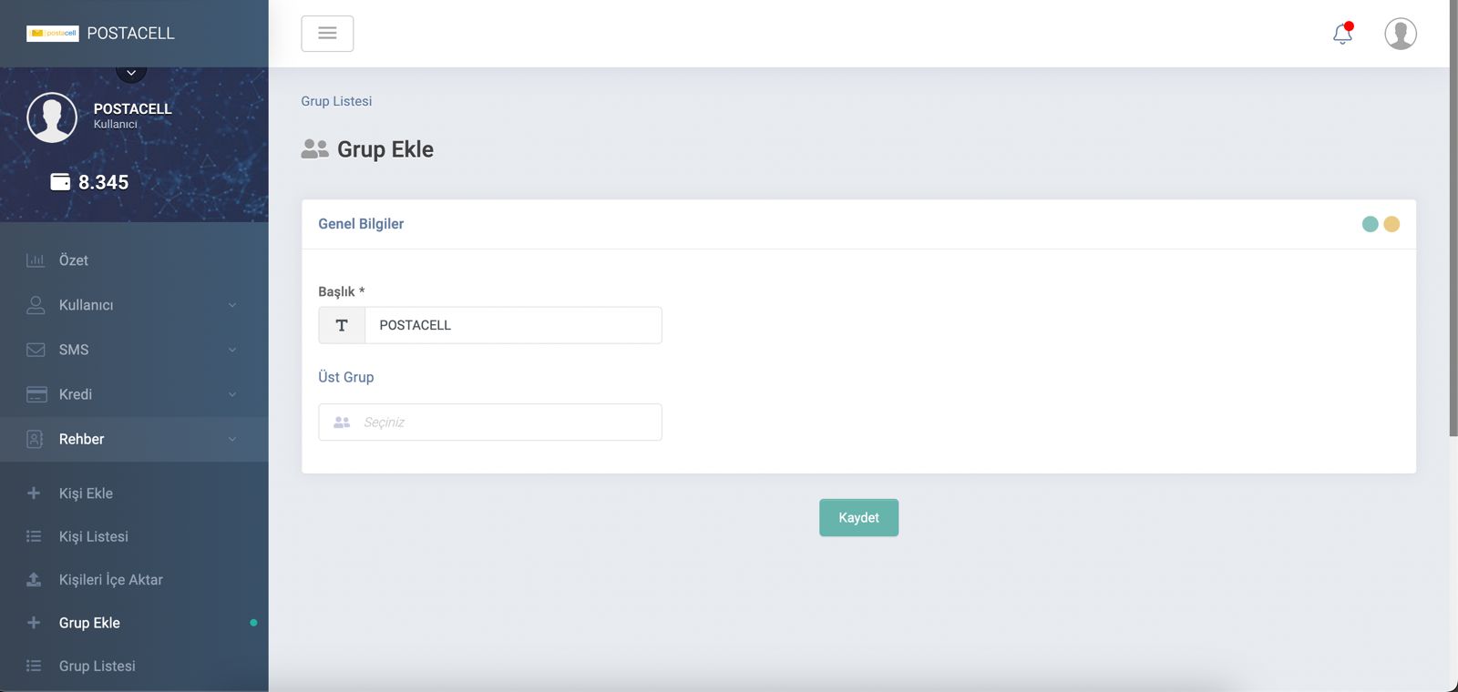The image size is (1458, 692).
Task: Click upload icon beside Kişileri İçe Aktar
Action: click(34, 580)
